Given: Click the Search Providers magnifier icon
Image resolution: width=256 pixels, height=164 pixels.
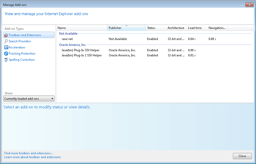Looking at the screenshot, I should click(x=6, y=41).
